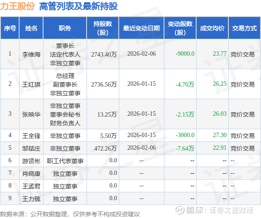Click the 成交均价 column header

click(212, 28)
